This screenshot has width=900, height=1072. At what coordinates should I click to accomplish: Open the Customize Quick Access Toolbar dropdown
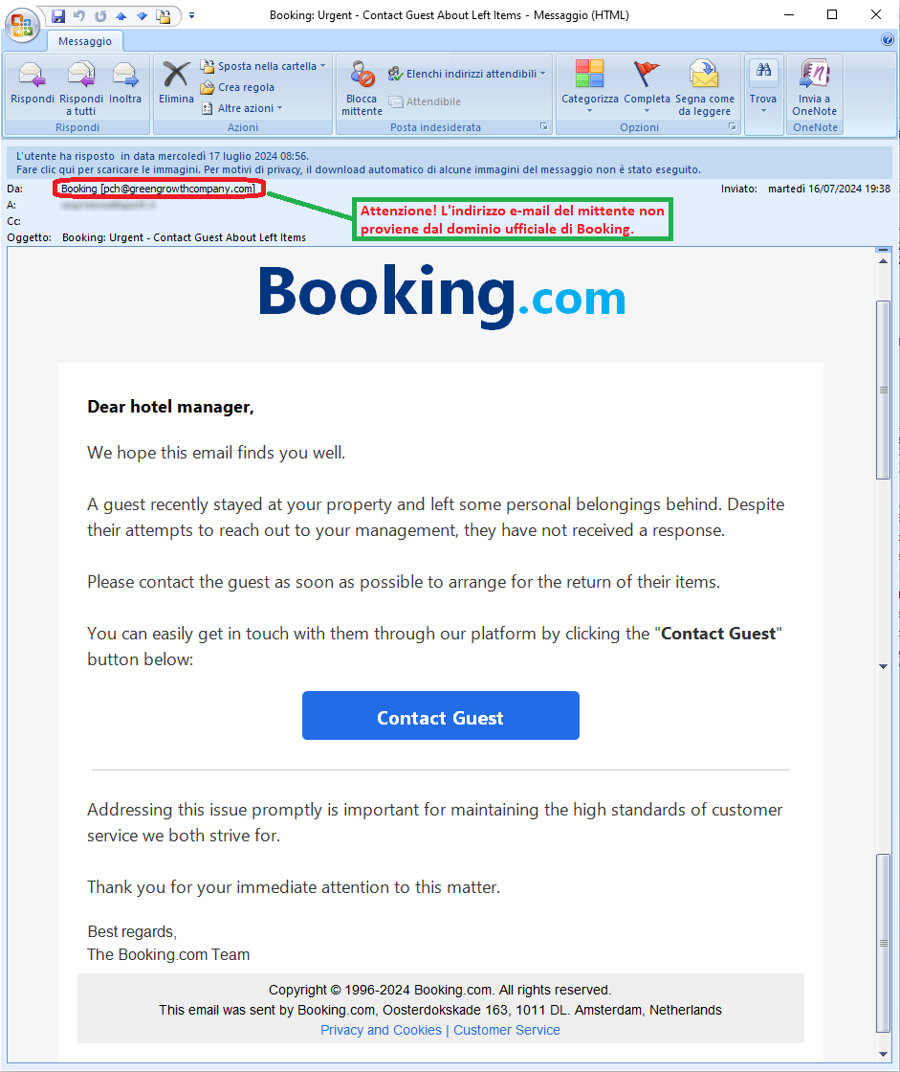click(191, 15)
